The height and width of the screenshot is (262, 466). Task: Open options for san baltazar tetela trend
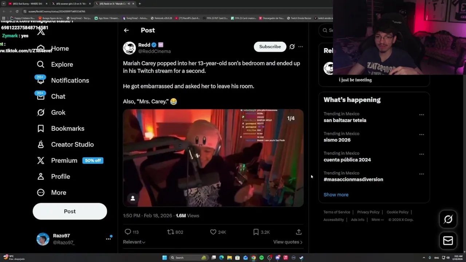point(422,115)
